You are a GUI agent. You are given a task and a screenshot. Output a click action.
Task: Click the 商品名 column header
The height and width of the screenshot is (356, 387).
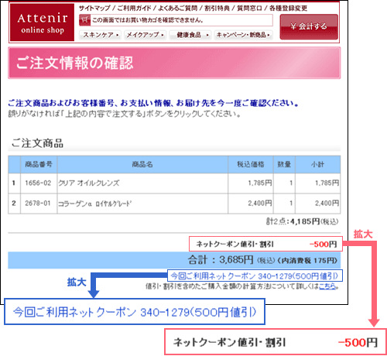142,164
